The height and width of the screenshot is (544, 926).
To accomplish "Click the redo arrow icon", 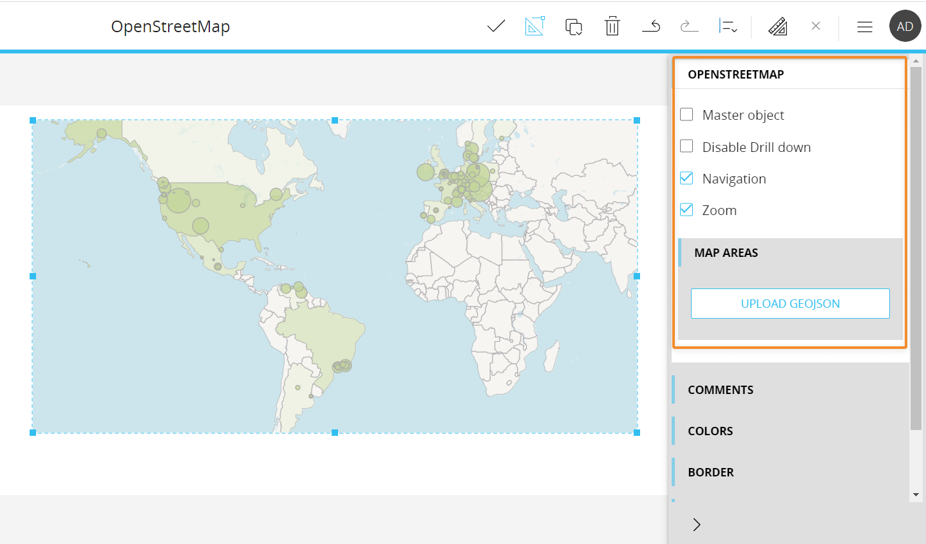I will 689,26.
